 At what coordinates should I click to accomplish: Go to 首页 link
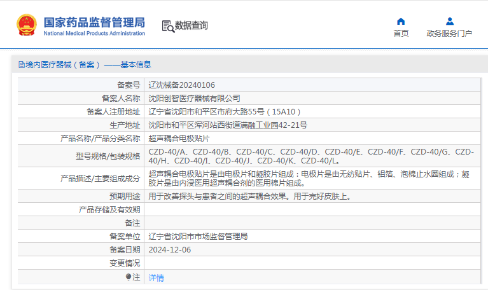pyautogui.click(x=401, y=33)
